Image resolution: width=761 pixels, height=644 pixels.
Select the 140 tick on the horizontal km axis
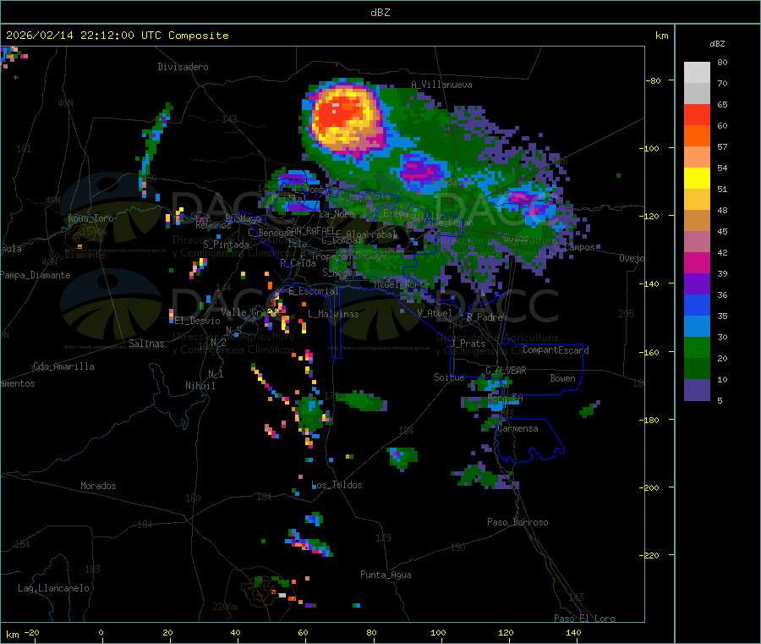click(x=573, y=632)
